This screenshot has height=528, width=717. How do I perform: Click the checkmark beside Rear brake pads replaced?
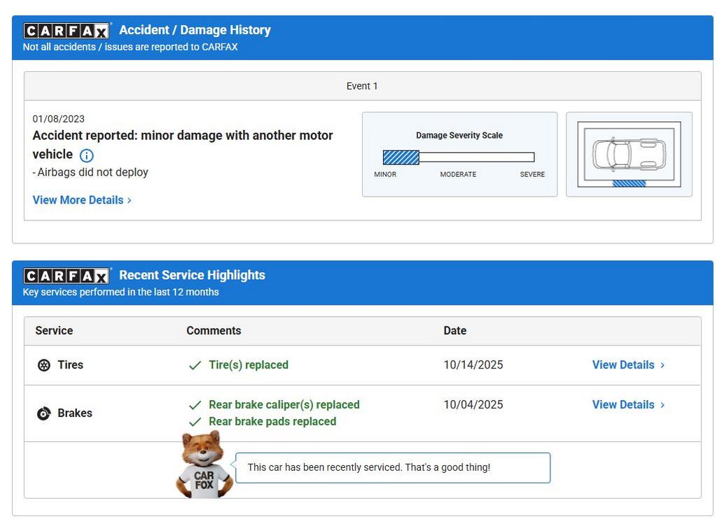195,422
